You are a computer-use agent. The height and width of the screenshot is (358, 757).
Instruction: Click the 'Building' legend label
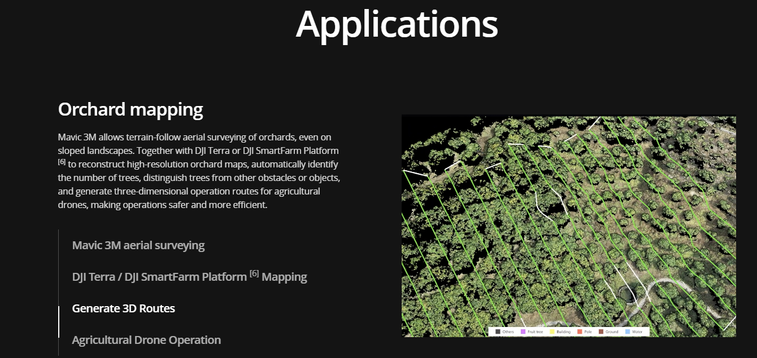click(563, 332)
